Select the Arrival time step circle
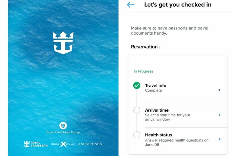241x156 pixels. click(x=137, y=110)
